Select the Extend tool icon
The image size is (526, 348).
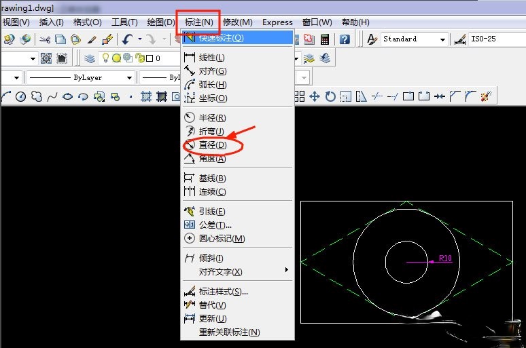393,96
